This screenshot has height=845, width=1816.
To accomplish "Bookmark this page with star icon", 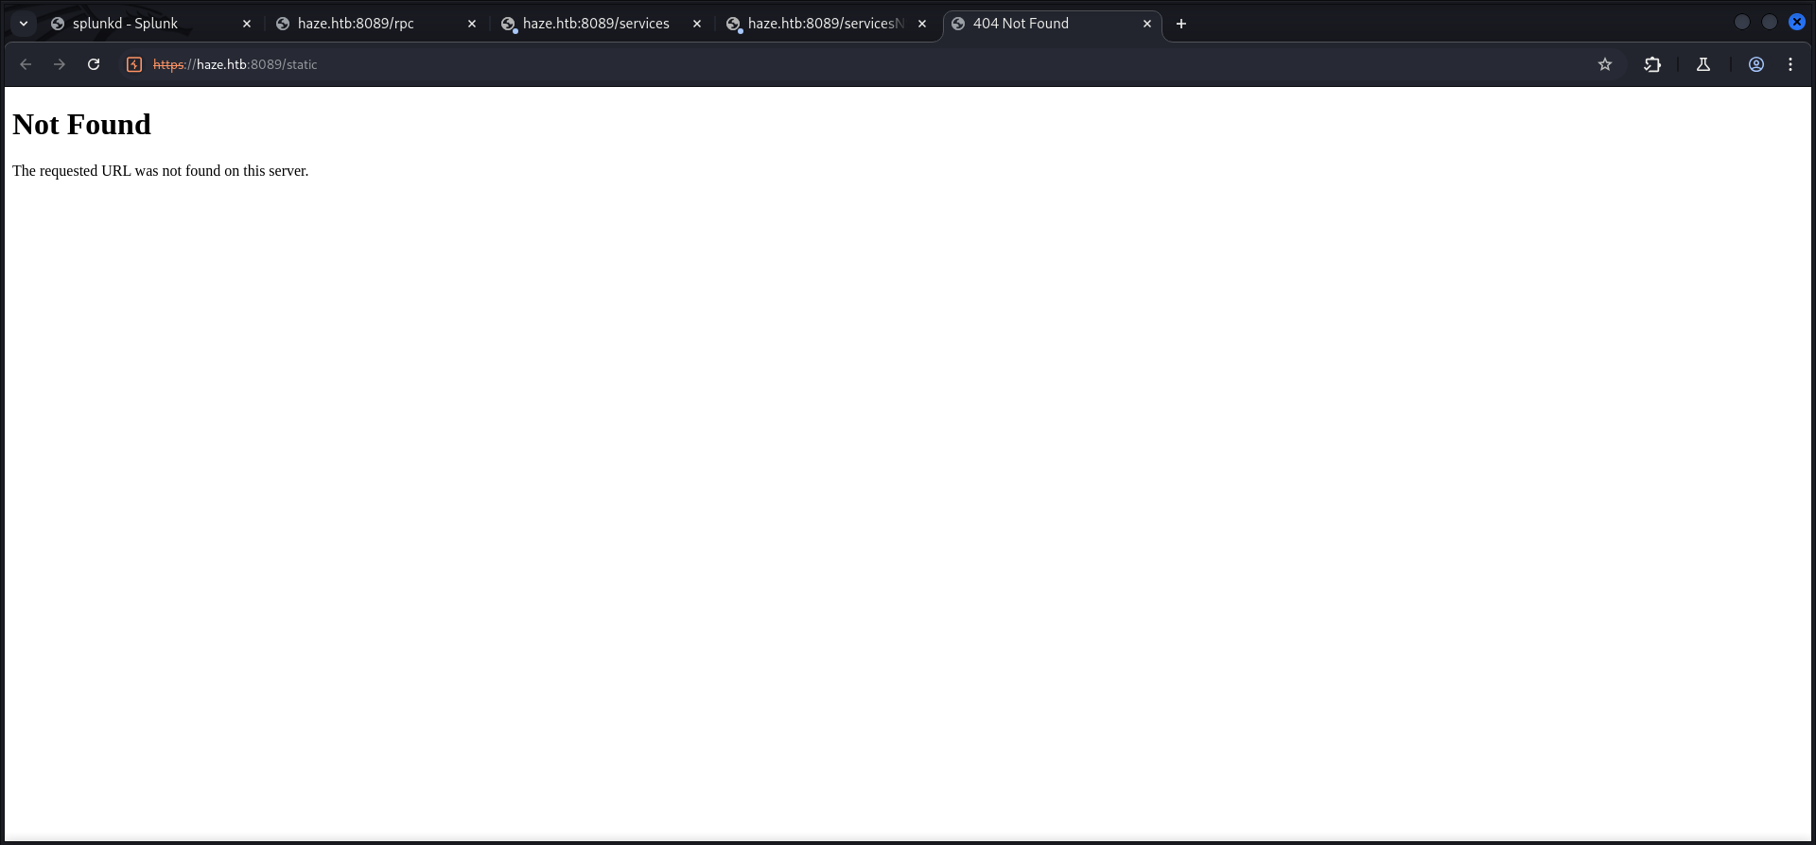I will (1605, 64).
